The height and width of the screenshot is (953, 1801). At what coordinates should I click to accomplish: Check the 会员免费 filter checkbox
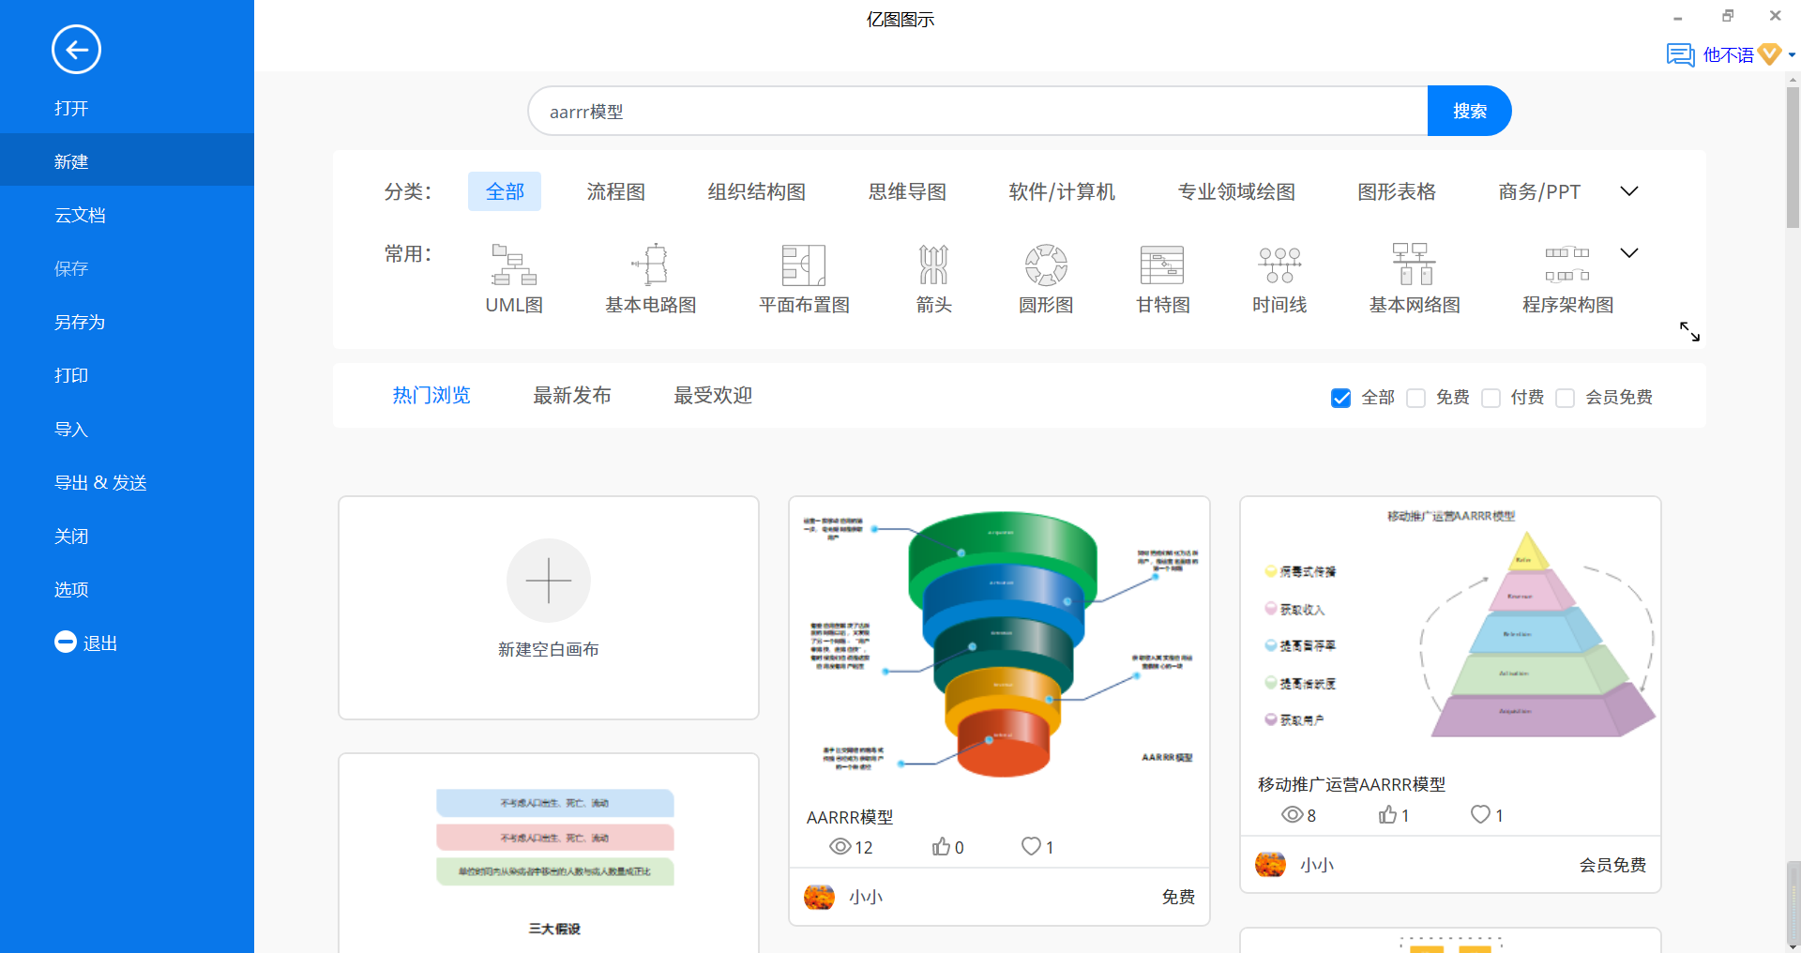[1565, 398]
